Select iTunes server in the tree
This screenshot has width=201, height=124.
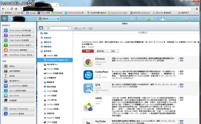51,69
